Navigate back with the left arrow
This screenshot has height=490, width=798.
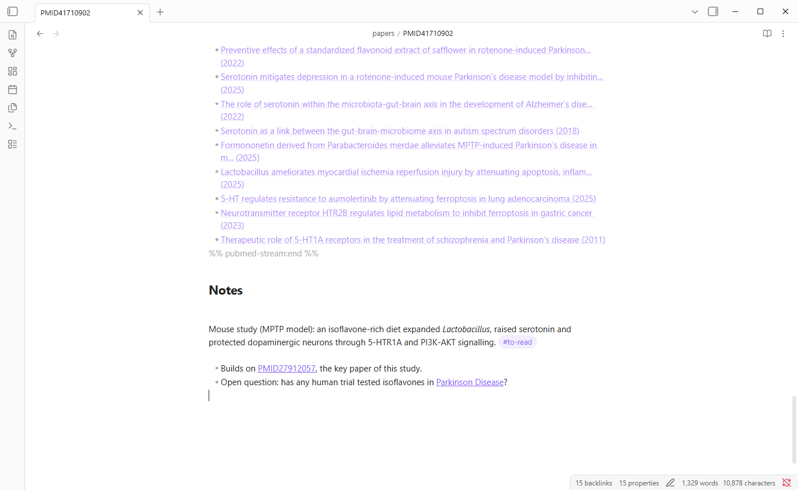pos(40,34)
